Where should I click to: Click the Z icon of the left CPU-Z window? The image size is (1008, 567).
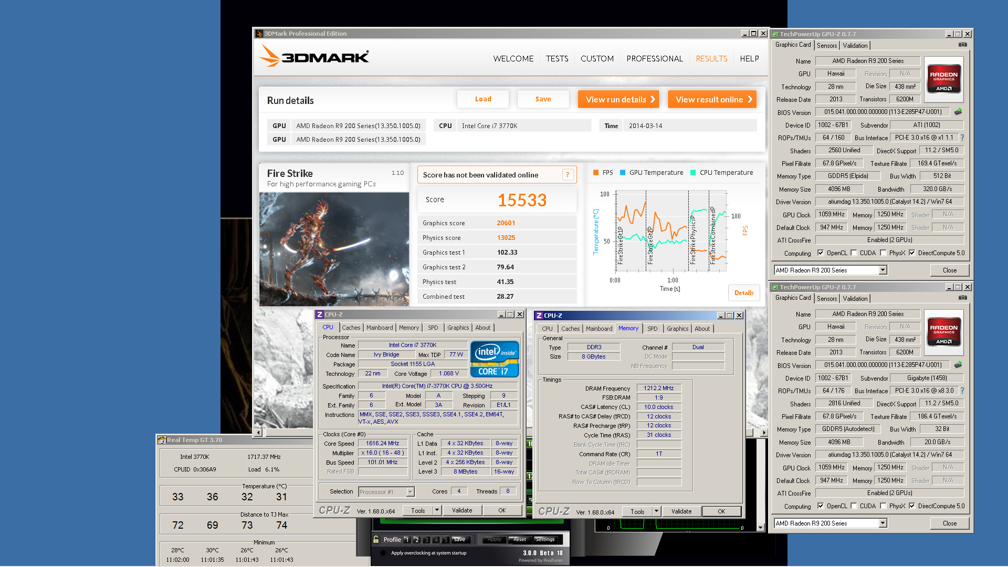(319, 314)
